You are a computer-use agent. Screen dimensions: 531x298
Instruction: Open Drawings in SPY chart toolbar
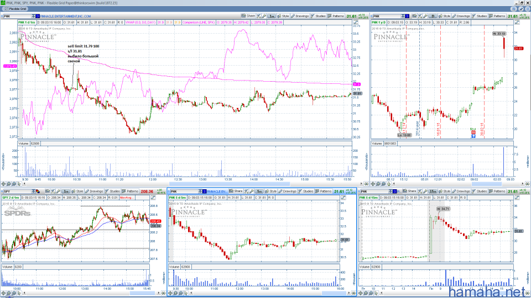click(x=94, y=191)
